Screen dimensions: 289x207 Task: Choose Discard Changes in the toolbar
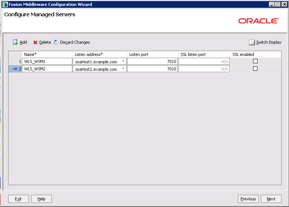click(x=75, y=42)
